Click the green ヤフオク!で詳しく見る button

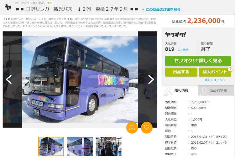click(198, 61)
